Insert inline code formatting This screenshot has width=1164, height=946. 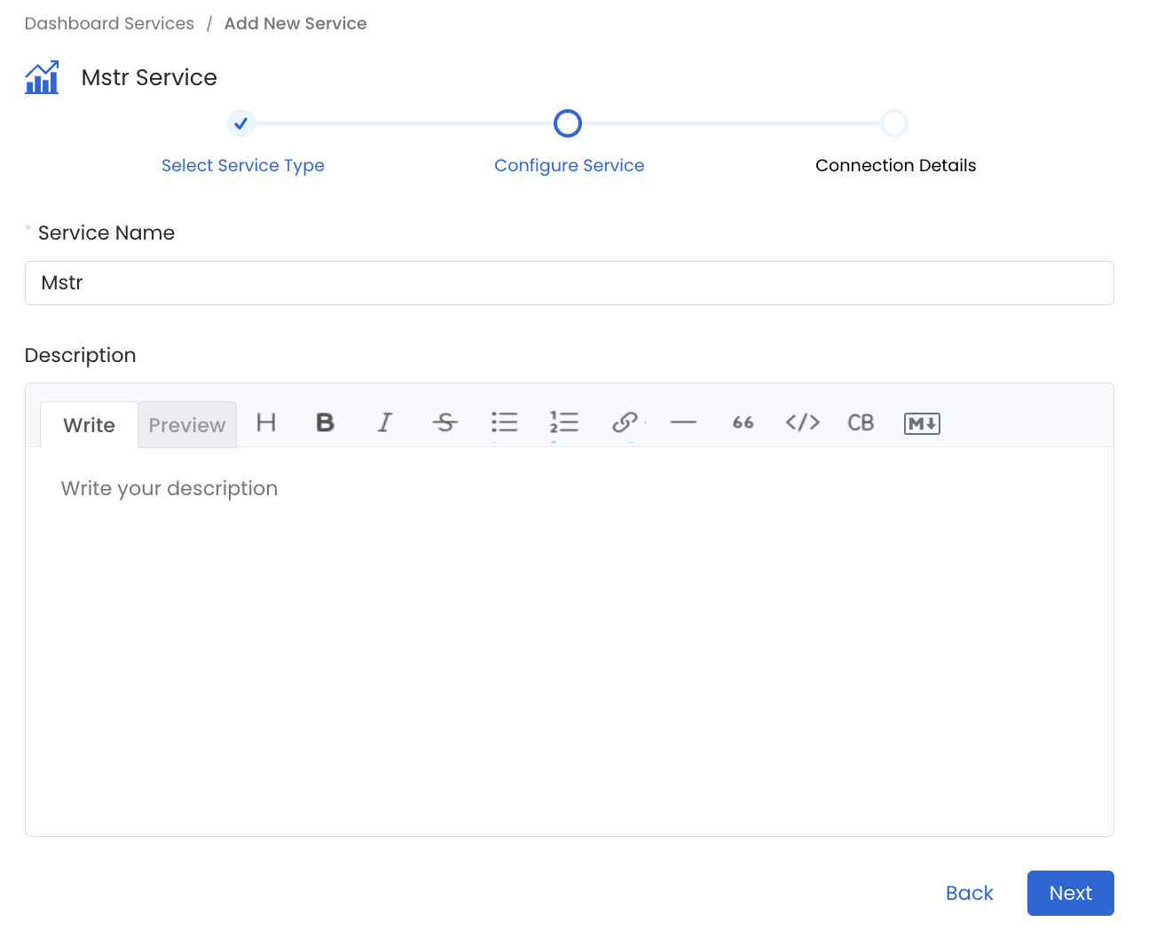(802, 423)
